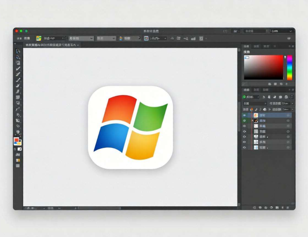Click the colorful image icon in options bar

39,38
